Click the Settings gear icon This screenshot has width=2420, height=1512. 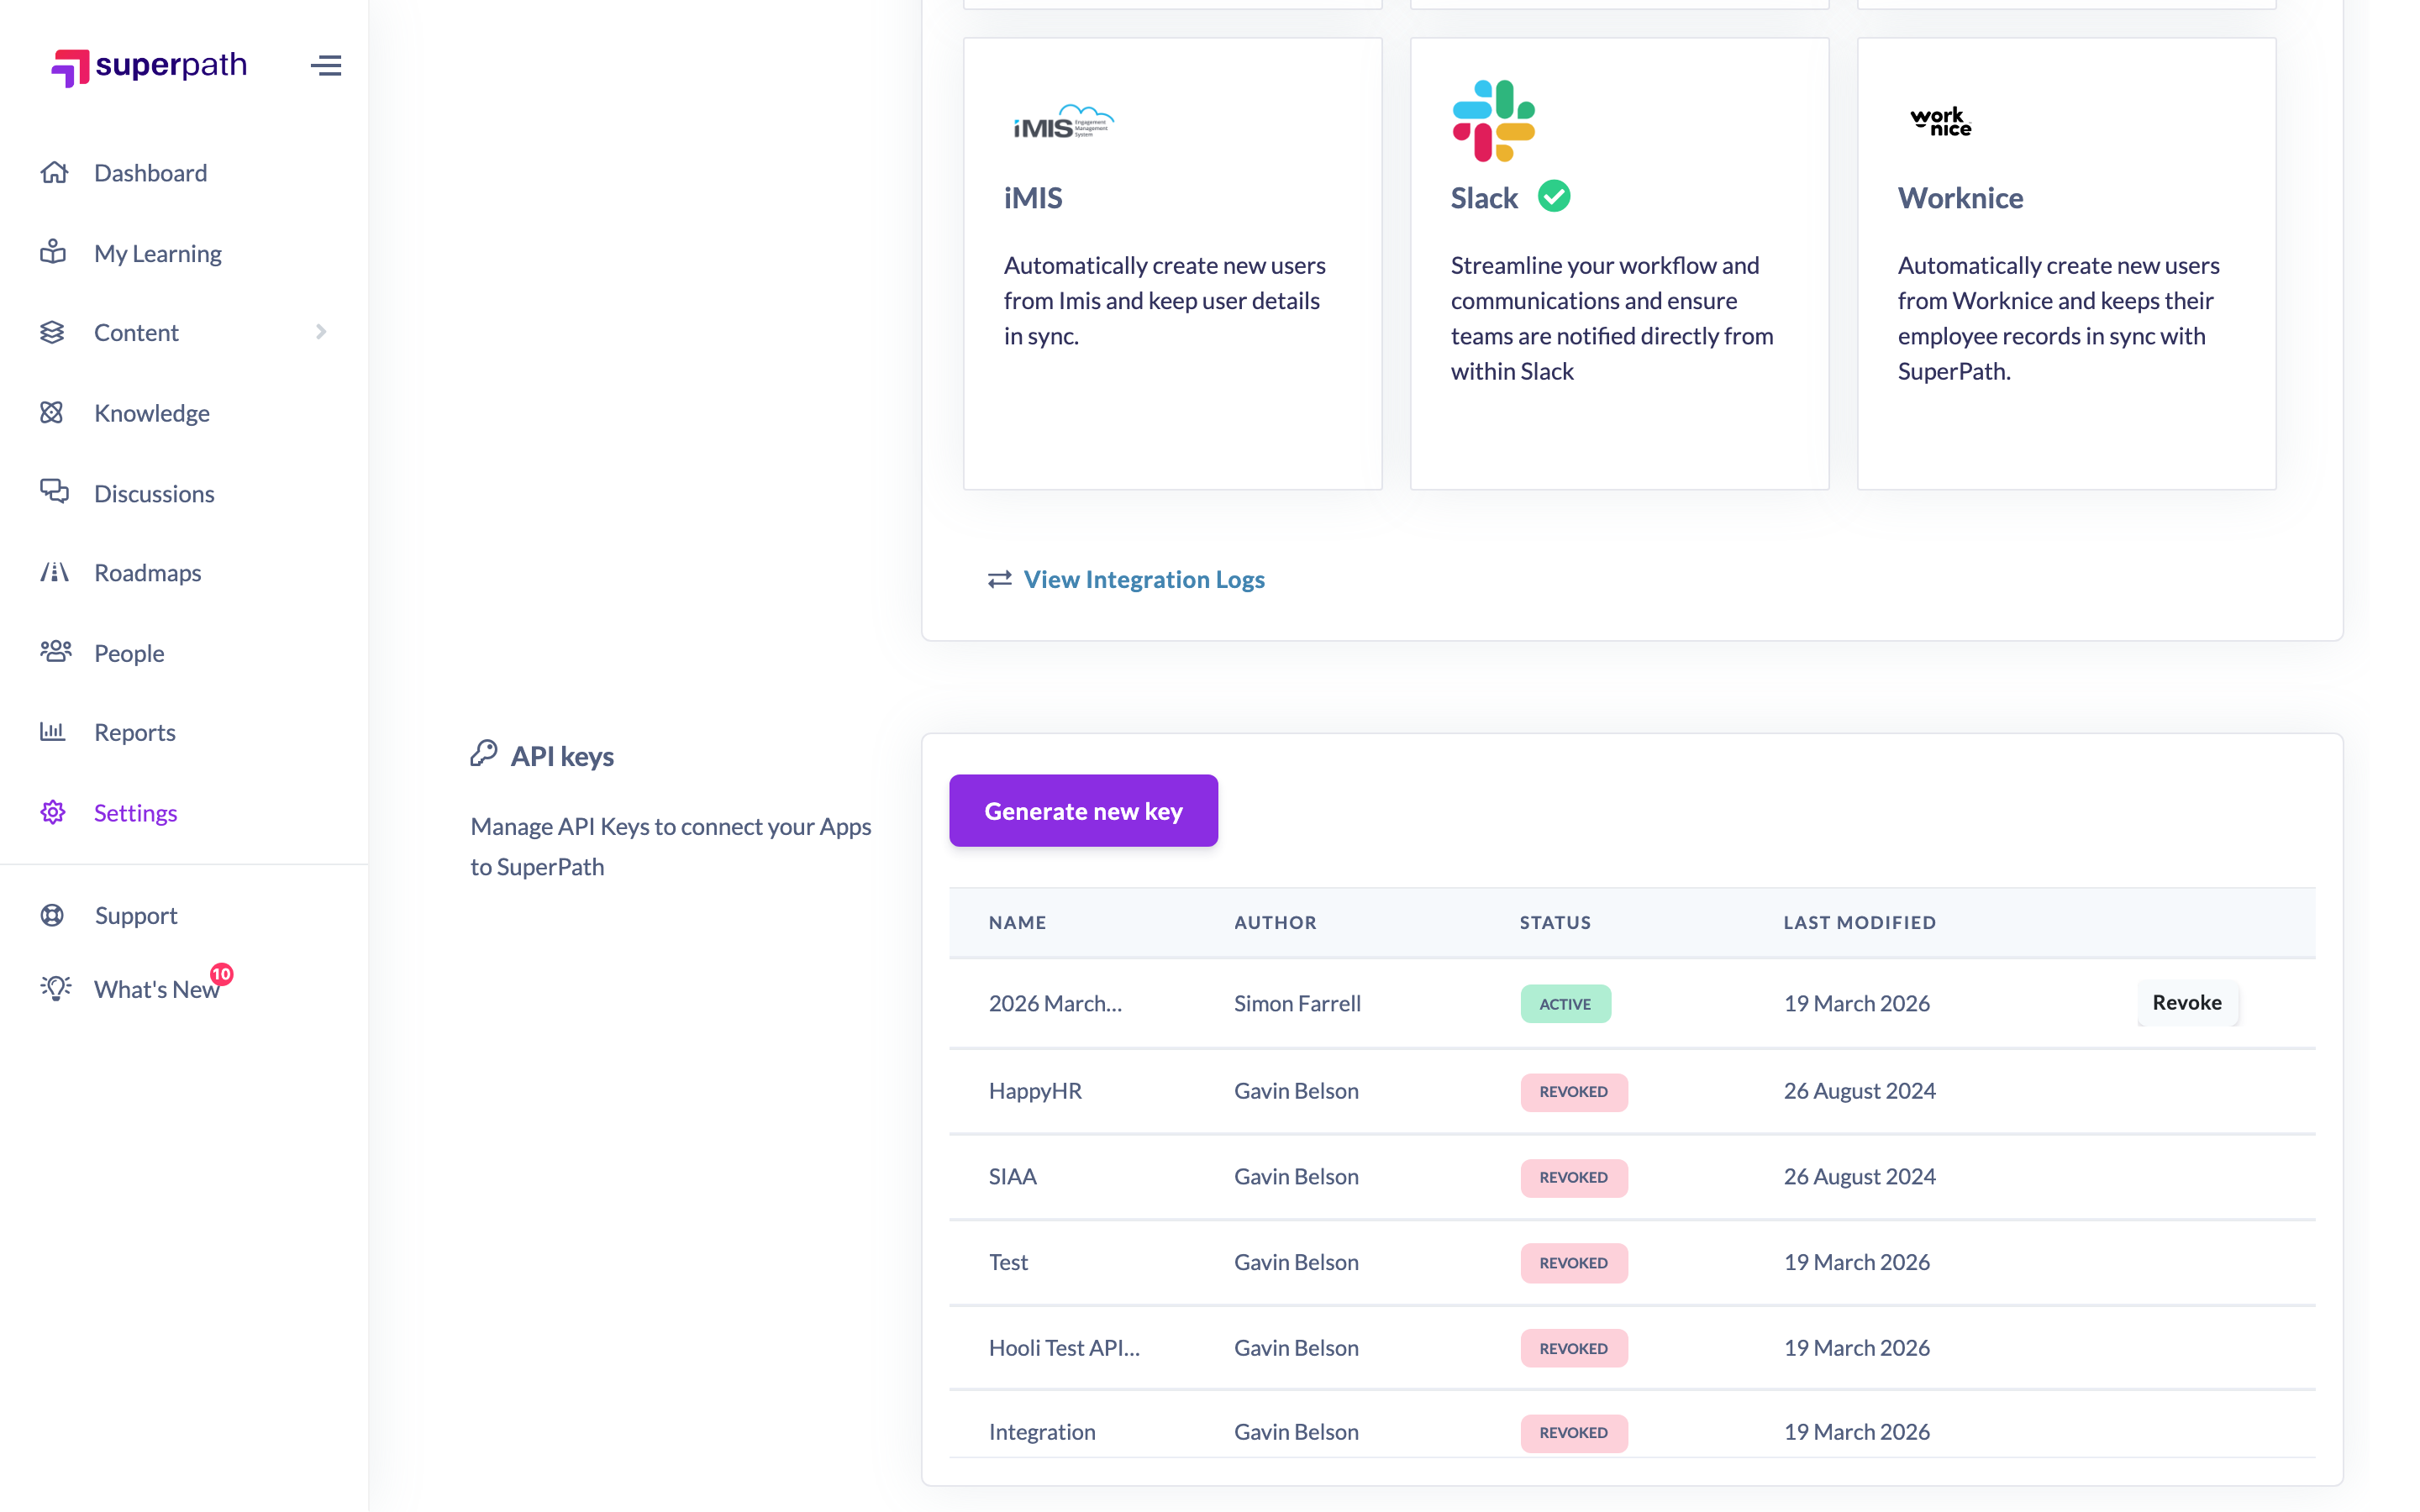pyautogui.click(x=53, y=812)
